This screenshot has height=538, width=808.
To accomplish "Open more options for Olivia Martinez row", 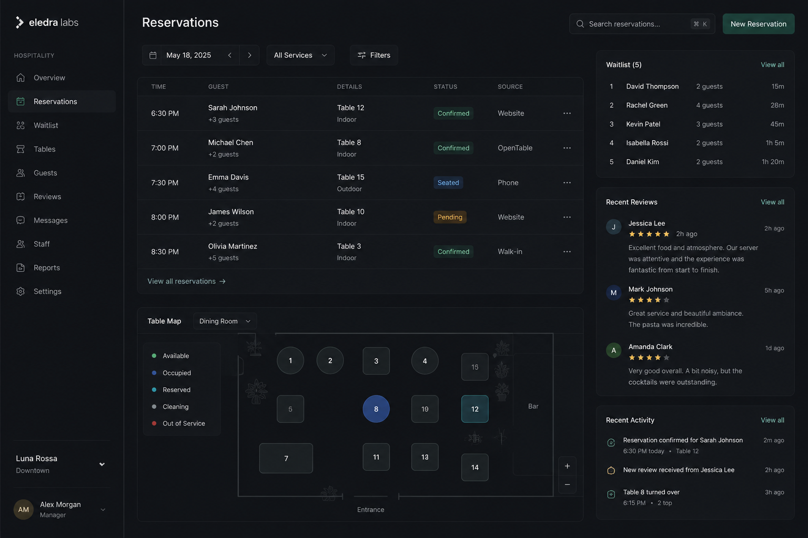I will click(567, 252).
